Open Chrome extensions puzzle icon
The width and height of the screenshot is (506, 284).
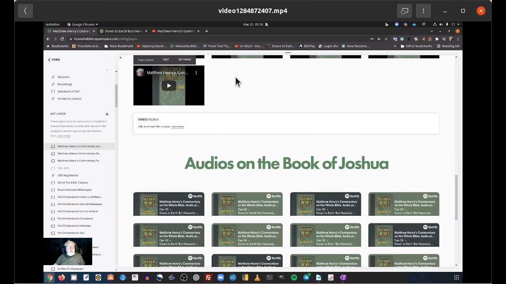pyautogui.click(x=437, y=39)
